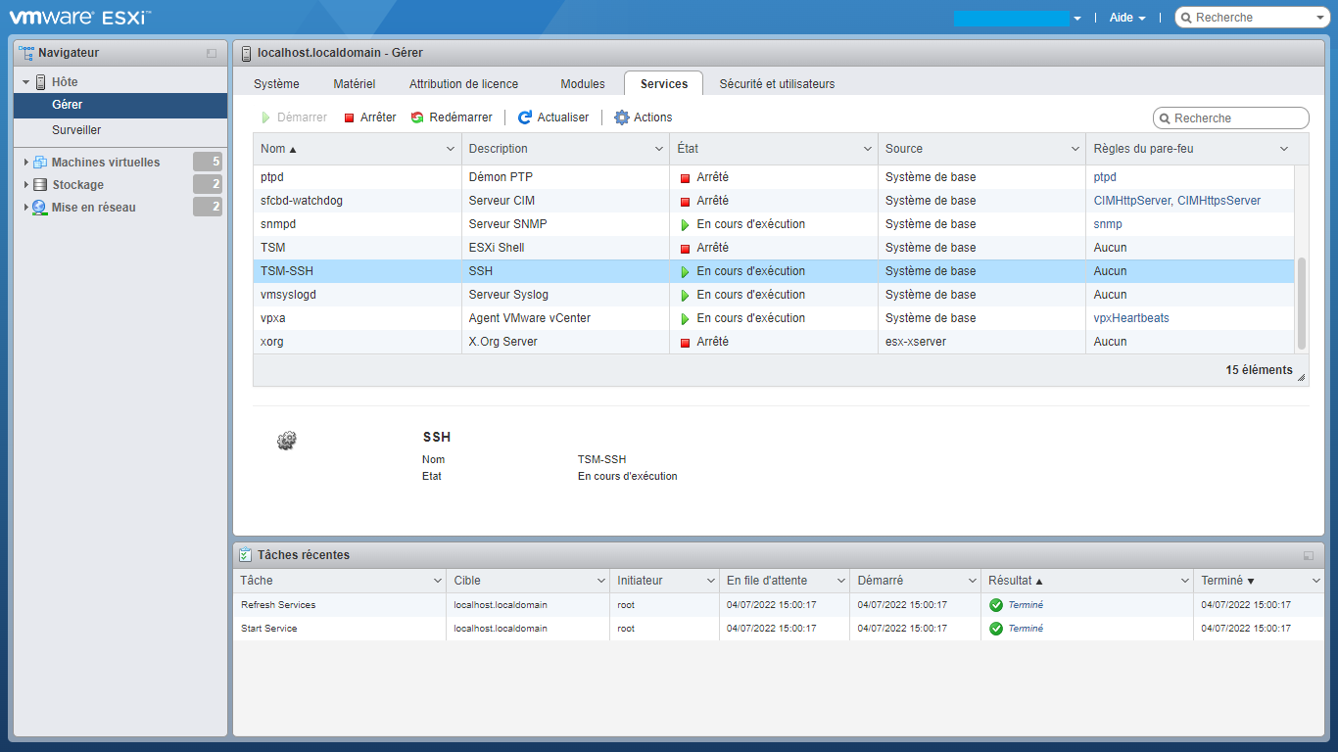Select Surveiller in the navigator

(120, 130)
